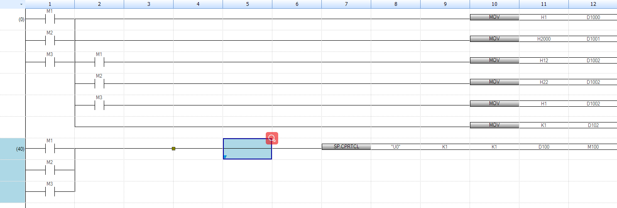The height and width of the screenshot is (208, 617).
Task: Click the small yellow square marker on rung 40
Action: (174, 148)
